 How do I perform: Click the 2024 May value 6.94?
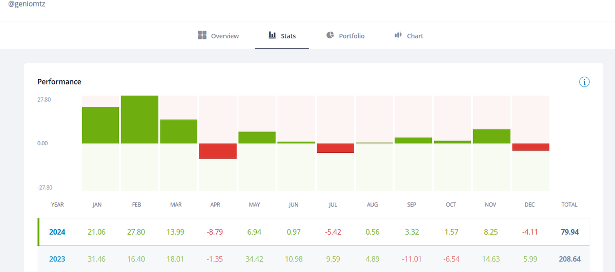tap(254, 232)
